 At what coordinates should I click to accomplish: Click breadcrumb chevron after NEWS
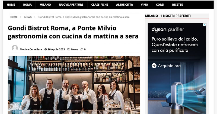(x=35, y=17)
